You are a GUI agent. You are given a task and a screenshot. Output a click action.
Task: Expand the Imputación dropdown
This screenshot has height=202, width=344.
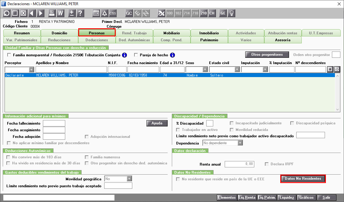click(265, 70)
